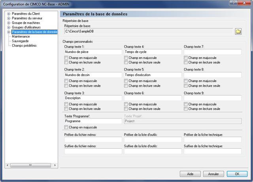The image size is (253, 182).
Task: Enable read-only for Champ texte 7
Action: pos(186,62)
